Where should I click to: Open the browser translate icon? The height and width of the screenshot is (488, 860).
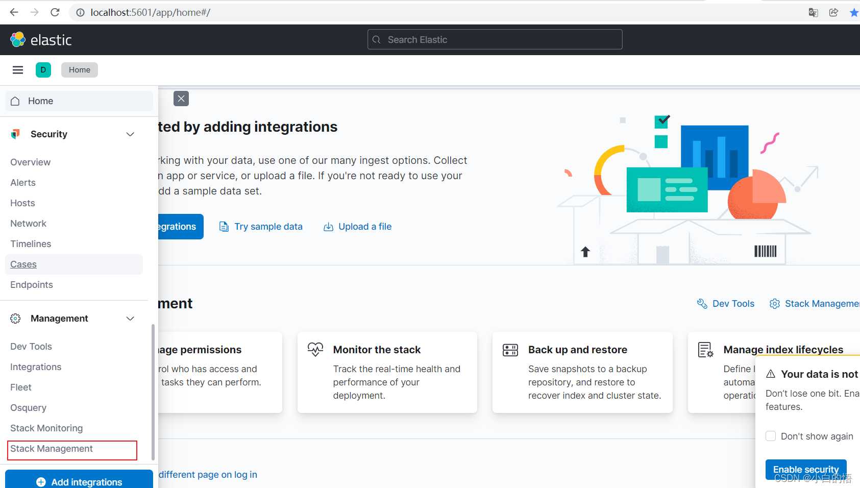click(x=814, y=12)
